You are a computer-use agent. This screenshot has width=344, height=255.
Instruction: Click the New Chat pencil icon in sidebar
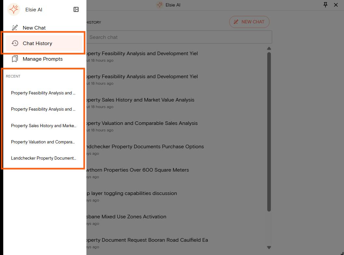[15, 28]
